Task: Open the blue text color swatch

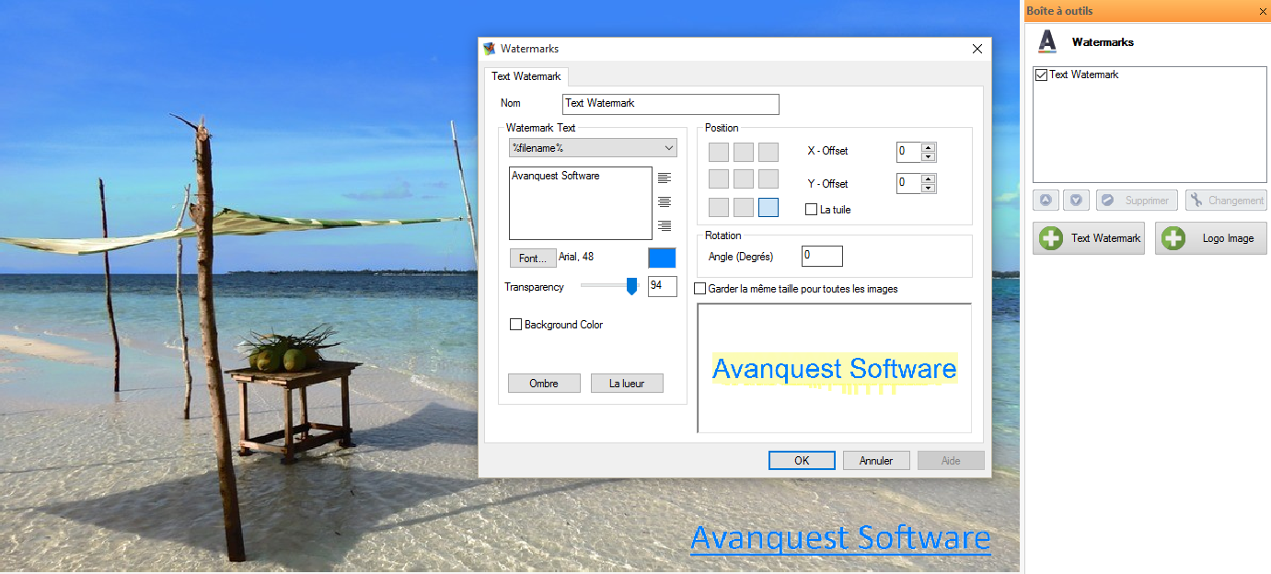Action: tap(662, 258)
